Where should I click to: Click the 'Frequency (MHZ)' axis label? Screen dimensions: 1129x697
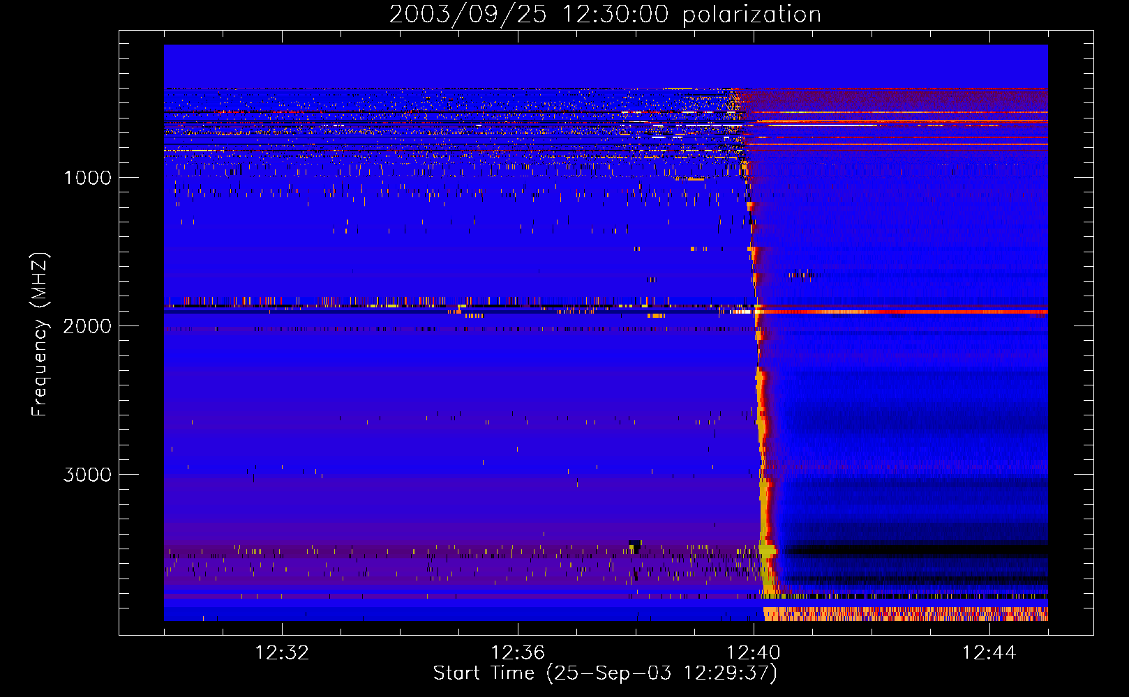pyautogui.click(x=40, y=335)
